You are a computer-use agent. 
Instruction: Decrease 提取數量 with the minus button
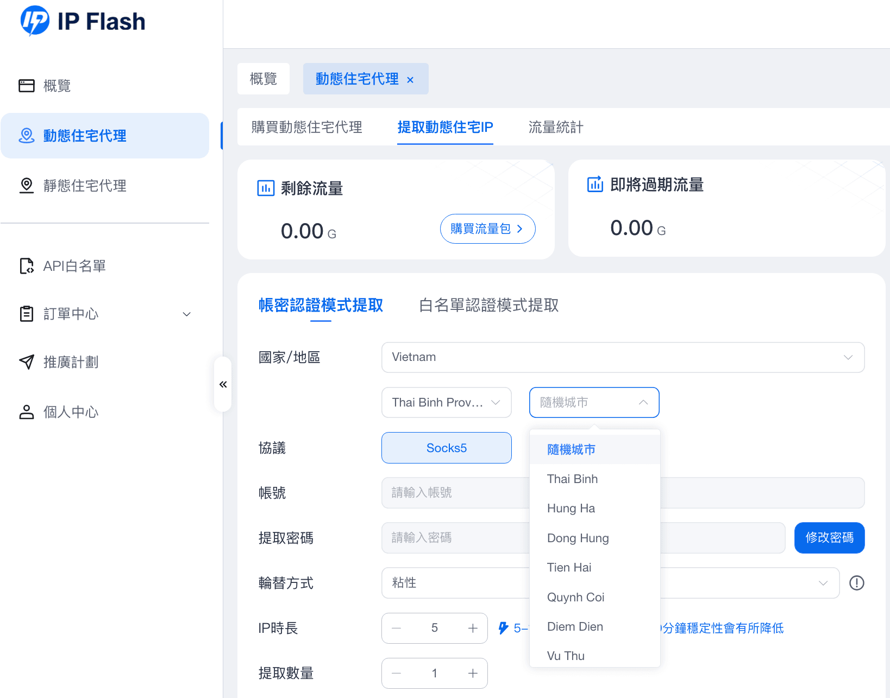(x=397, y=673)
